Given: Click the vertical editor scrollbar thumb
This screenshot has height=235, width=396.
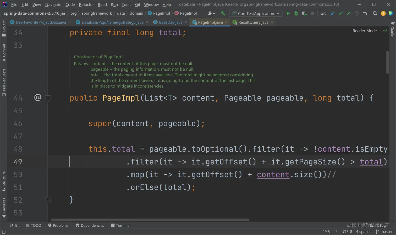Looking at the screenshot, I should point(388,62).
